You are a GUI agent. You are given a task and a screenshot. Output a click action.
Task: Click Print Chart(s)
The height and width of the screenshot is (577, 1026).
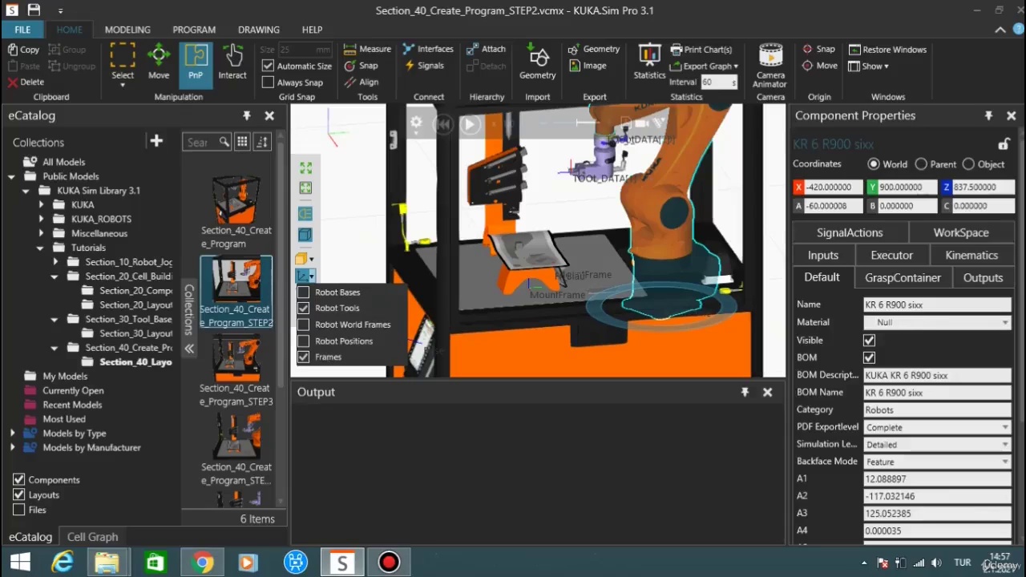(701, 49)
